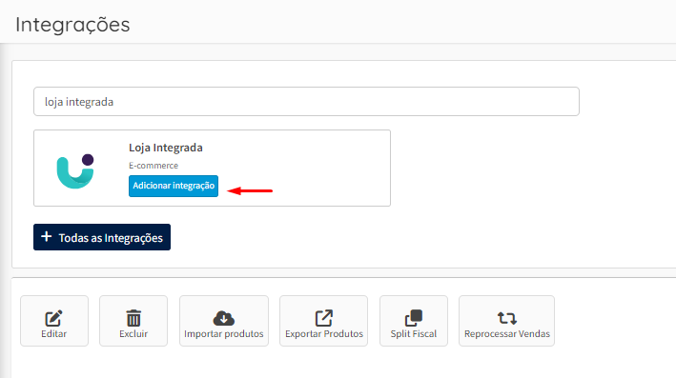Screen dimensions: 676x378
Task: Show all via Todas as Integrações button
Action: (x=102, y=237)
